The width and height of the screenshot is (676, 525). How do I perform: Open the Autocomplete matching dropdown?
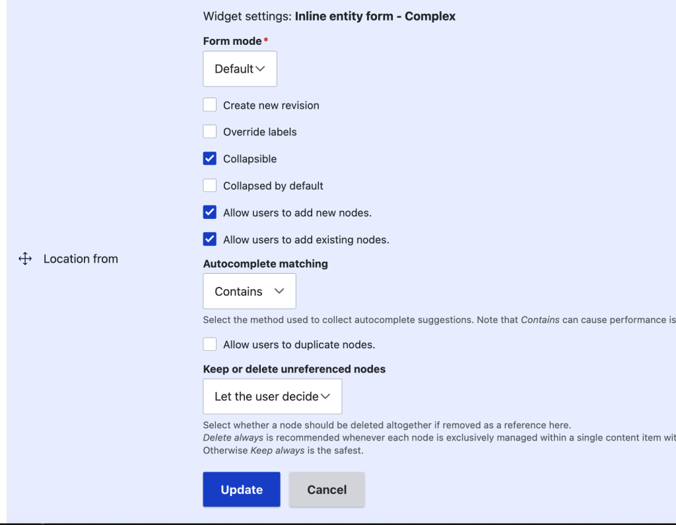[249, 291]
